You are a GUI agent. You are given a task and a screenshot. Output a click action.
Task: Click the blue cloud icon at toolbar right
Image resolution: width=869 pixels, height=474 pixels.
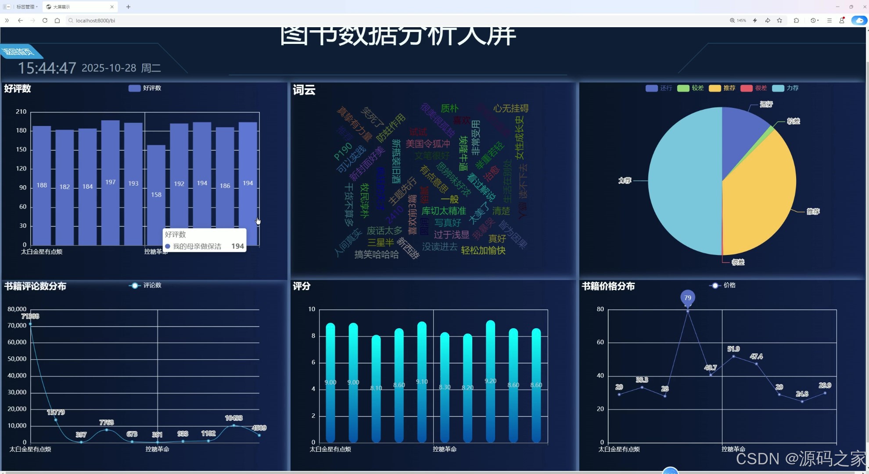tap(858, 20)
